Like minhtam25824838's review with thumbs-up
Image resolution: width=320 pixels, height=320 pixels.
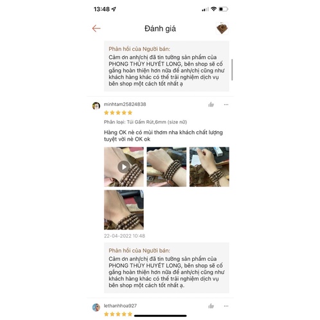click(x=211, y=105)
